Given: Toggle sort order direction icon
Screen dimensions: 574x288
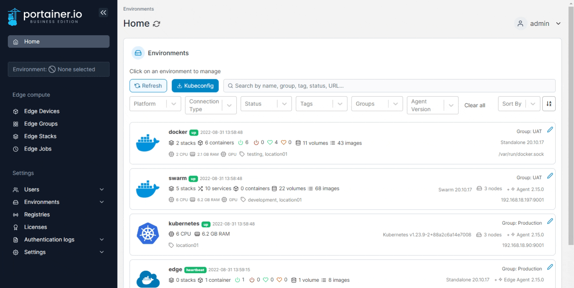Looking at the screenshot, I should click(x=549, y=104).
